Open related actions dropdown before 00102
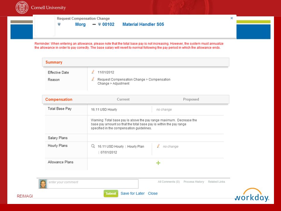The height and width of the screenshot is (211, 281). tap(100, 24)
